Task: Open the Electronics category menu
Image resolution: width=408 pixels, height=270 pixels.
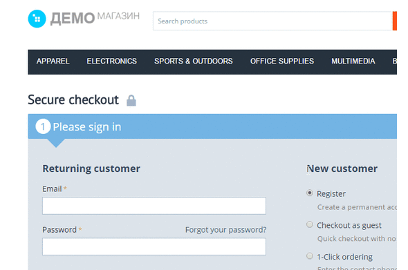Action: (111, 61)
